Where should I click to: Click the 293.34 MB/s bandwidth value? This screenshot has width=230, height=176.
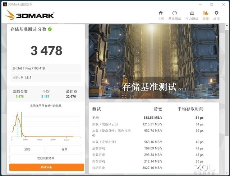tap(153, 155)
